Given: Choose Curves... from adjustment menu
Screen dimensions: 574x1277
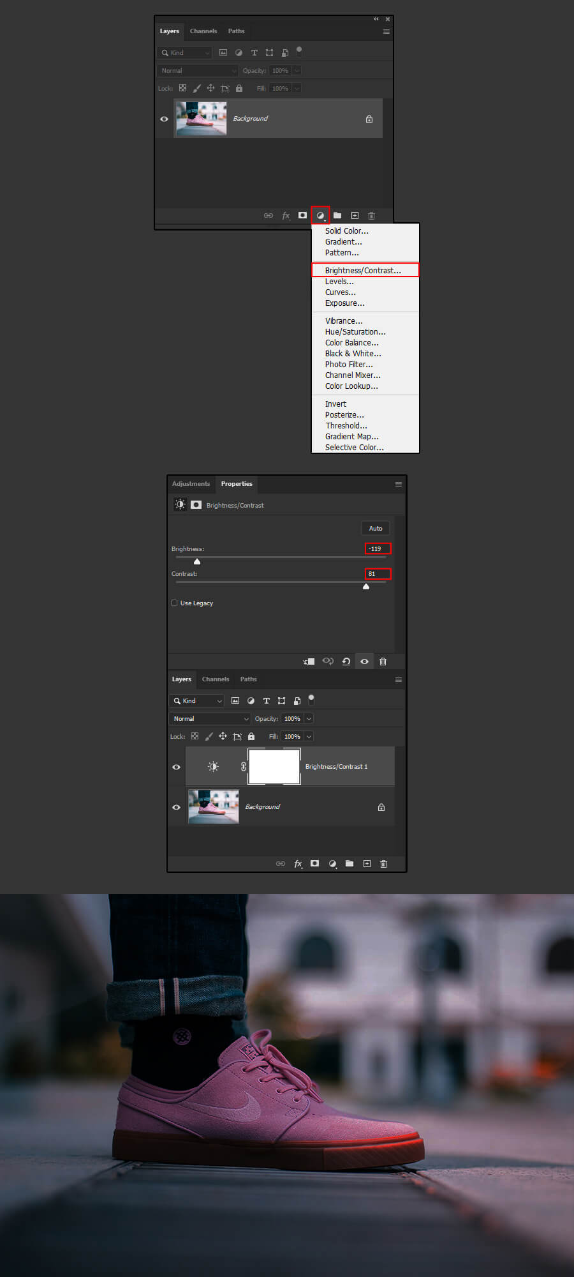Looking at the screenshot, I should pos(365,292).
